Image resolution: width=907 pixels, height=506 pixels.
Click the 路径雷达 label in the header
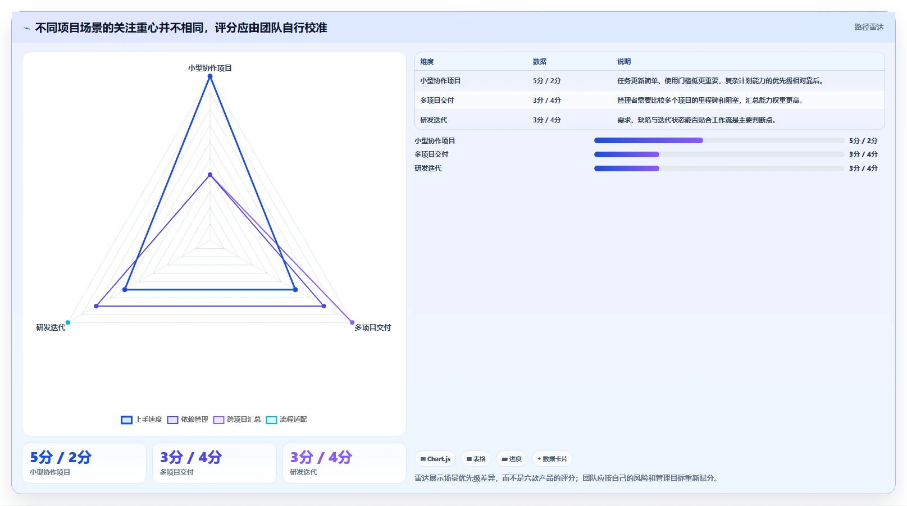click(869, 27)
